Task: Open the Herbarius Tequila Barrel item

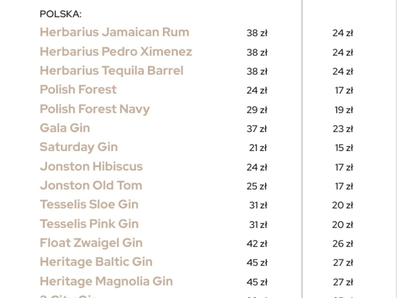Action: [112, 71]
